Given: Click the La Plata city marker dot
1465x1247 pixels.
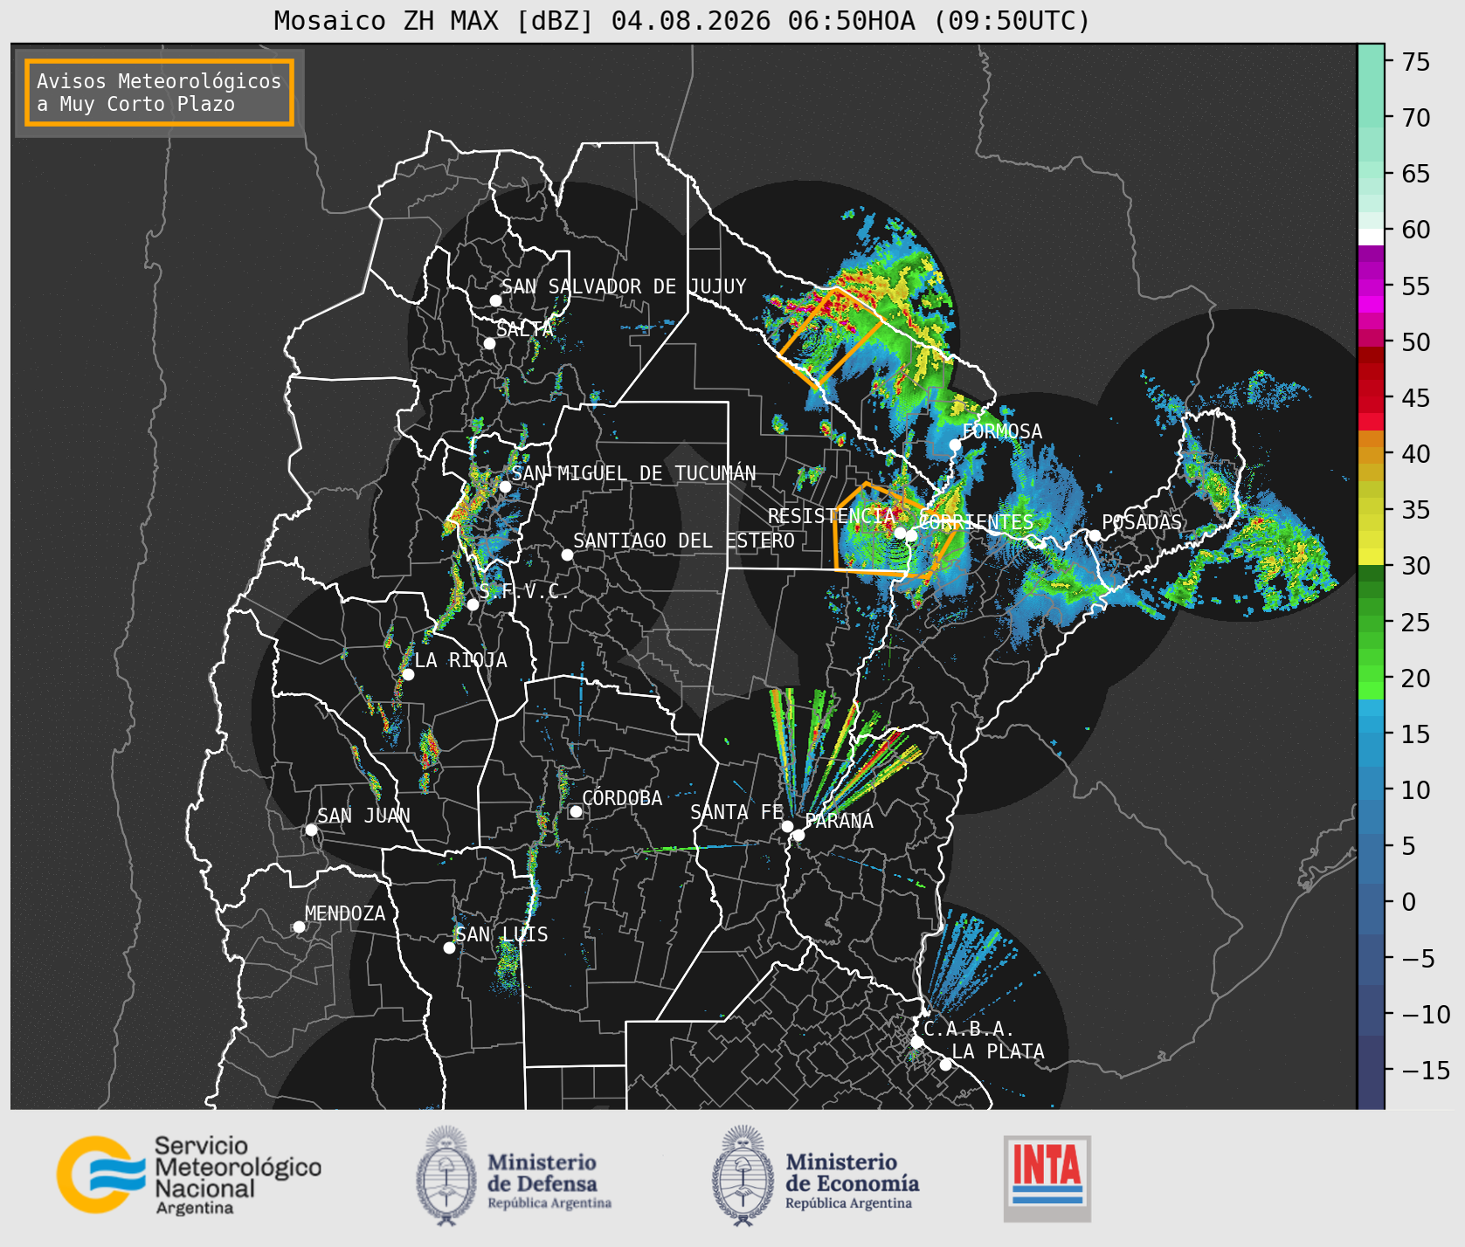Looking at the screenshot, I should click(945, 1064).
